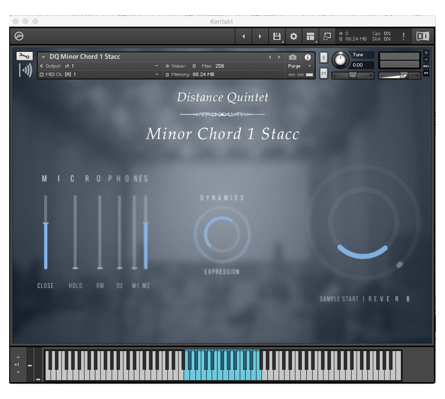Select the SAMPLE START label

(x=339, y=299)
